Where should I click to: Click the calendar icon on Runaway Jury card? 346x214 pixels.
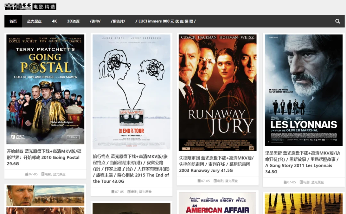[x=199, y=181]
